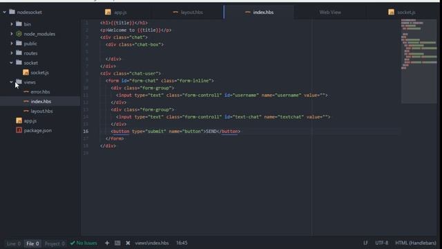Click the handlebars icon on the layout.hbs tab
This screenshot has width=442, height=249.
[x=175, y=12]
